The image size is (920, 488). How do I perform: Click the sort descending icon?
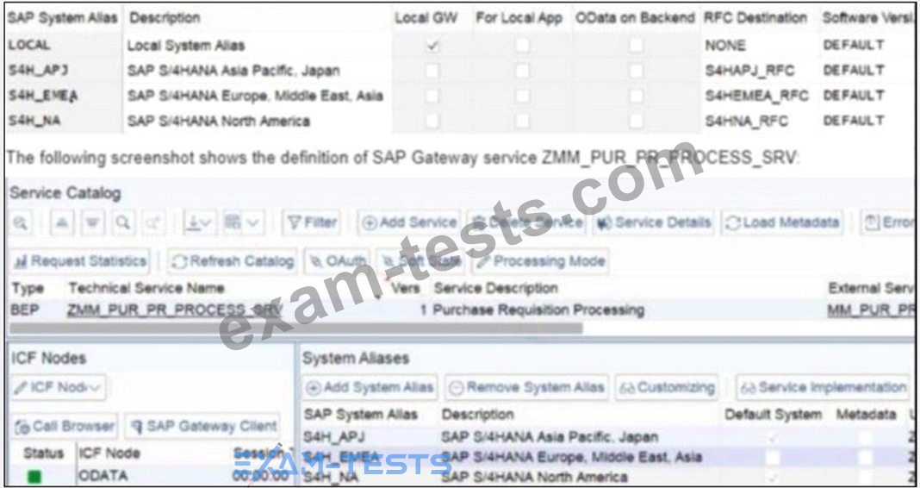point(93,223)
